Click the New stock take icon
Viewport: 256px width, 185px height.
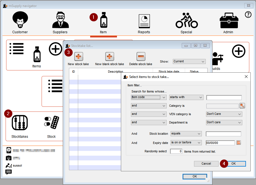[78, 57]
